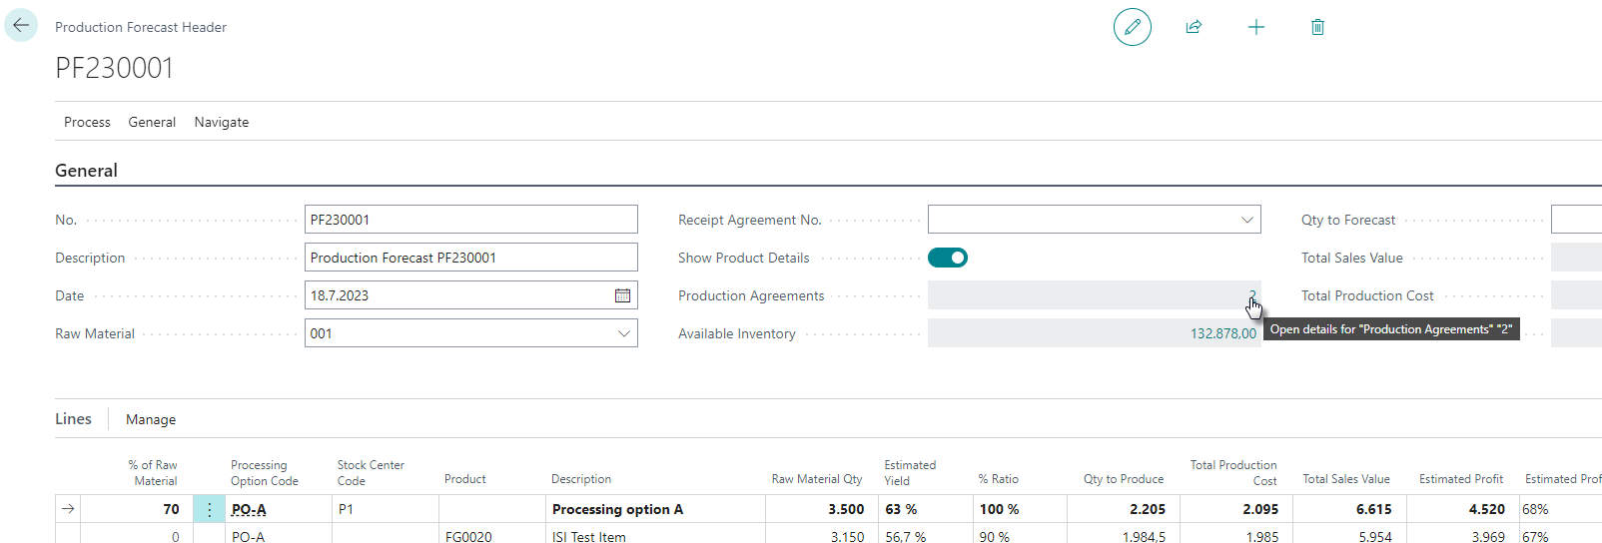Click the pencil edit icon

pos(1132,27)
